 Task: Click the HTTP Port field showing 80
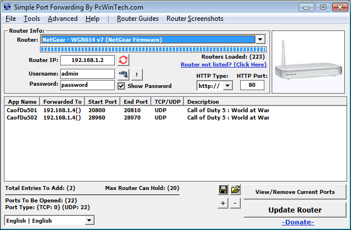252,85
